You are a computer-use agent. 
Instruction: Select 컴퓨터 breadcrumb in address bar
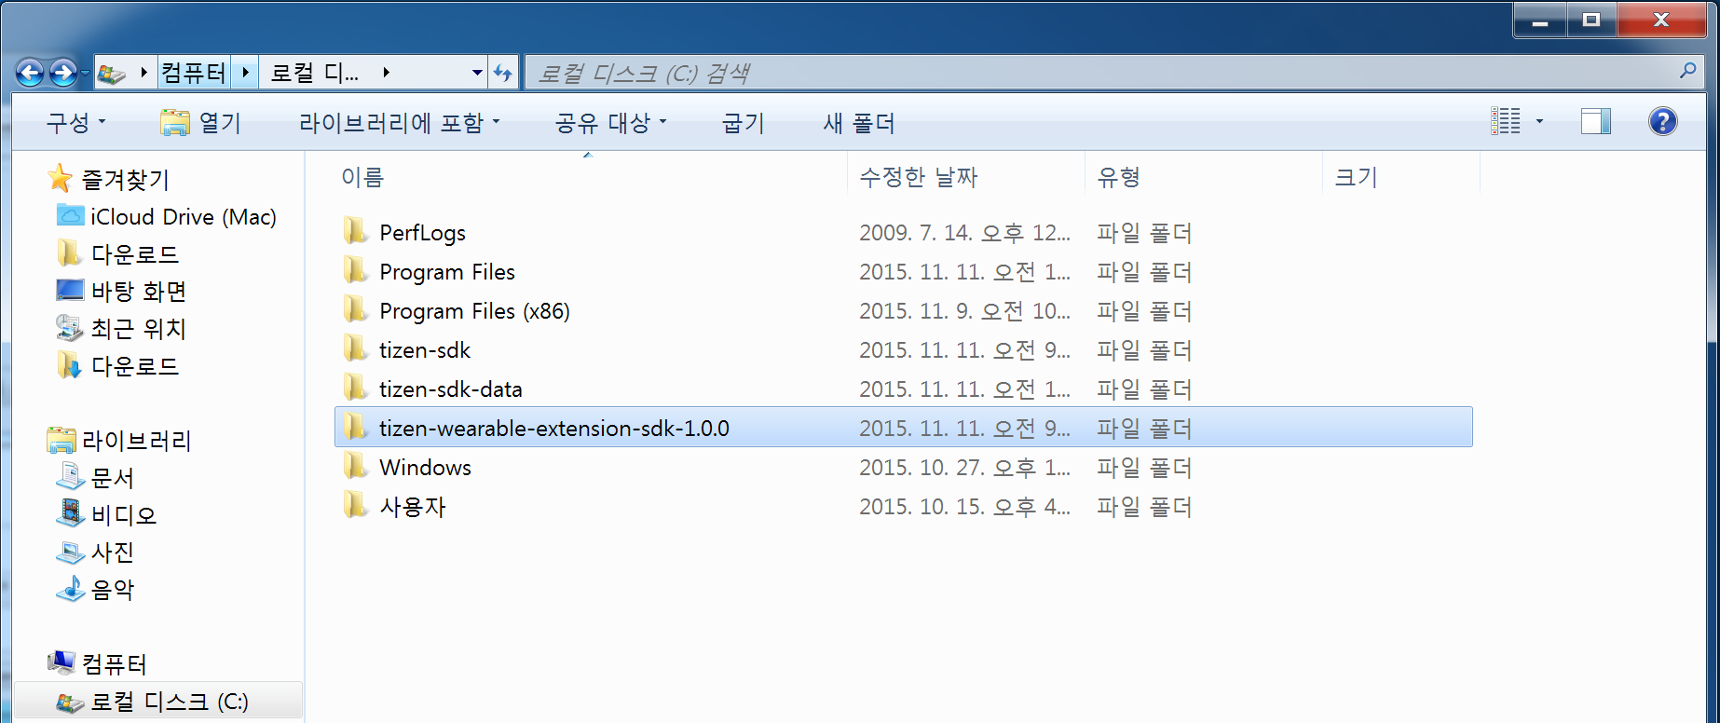pyautogui.click(x=194, y=73)
